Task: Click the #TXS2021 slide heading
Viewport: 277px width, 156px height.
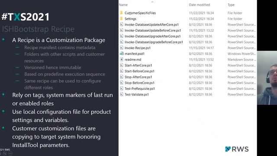Action: click(x=26, y=17)
